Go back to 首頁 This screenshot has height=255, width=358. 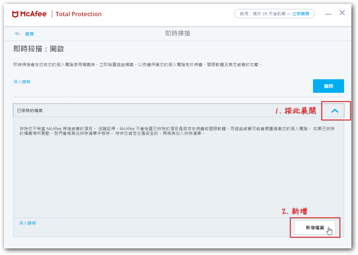pyautogui.click(x=29, y=34)
